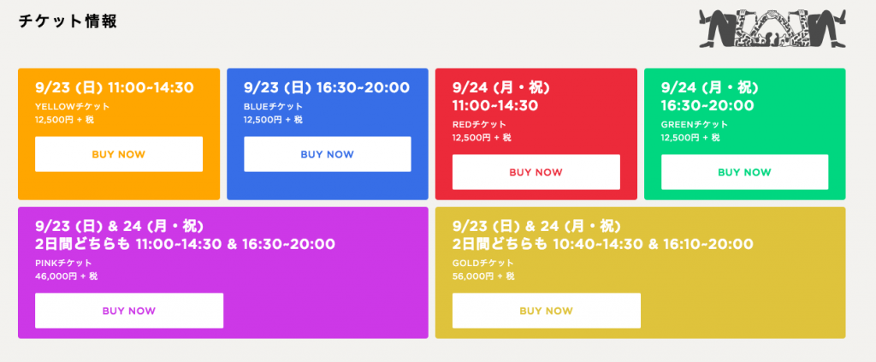Select the red 9/24 11:00-14:30 ticket card
Image resolution: width=876 pixels, height=362 pixels.
tap(536, 134)
